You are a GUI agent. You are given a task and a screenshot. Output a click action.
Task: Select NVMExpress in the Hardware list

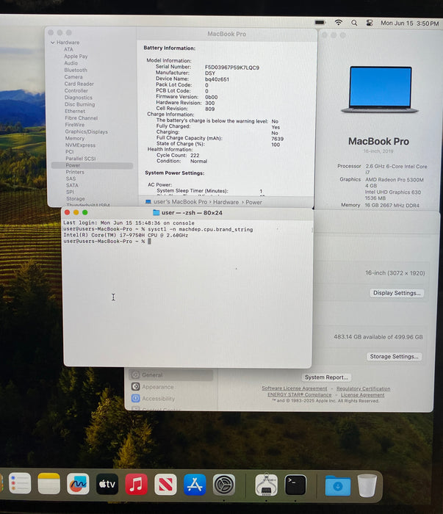click(x=80, y=145)
